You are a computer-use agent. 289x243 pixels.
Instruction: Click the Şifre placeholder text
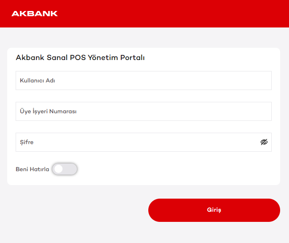(x=27, y=142)
